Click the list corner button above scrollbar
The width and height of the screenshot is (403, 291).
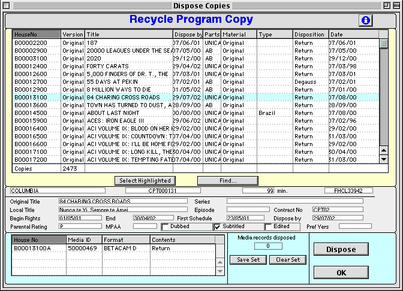tap(383, 34)
